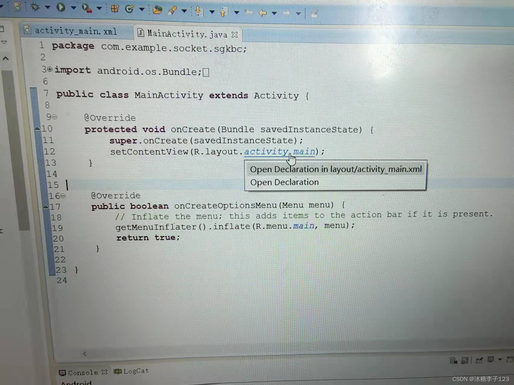Choose Open Declaration from the context menu

[284, 182]
